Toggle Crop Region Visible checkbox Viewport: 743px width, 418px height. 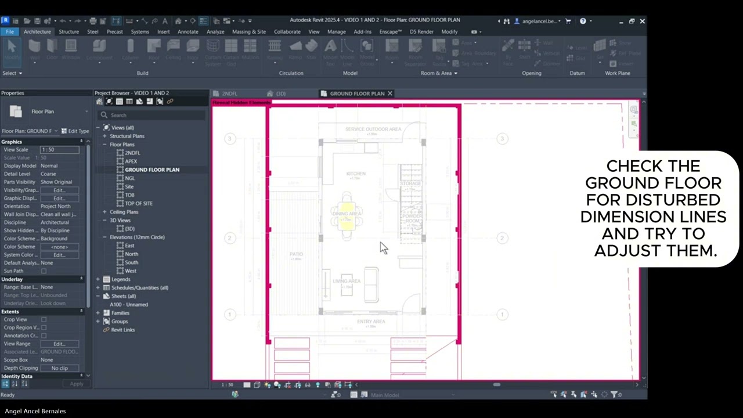coord(44,327)
